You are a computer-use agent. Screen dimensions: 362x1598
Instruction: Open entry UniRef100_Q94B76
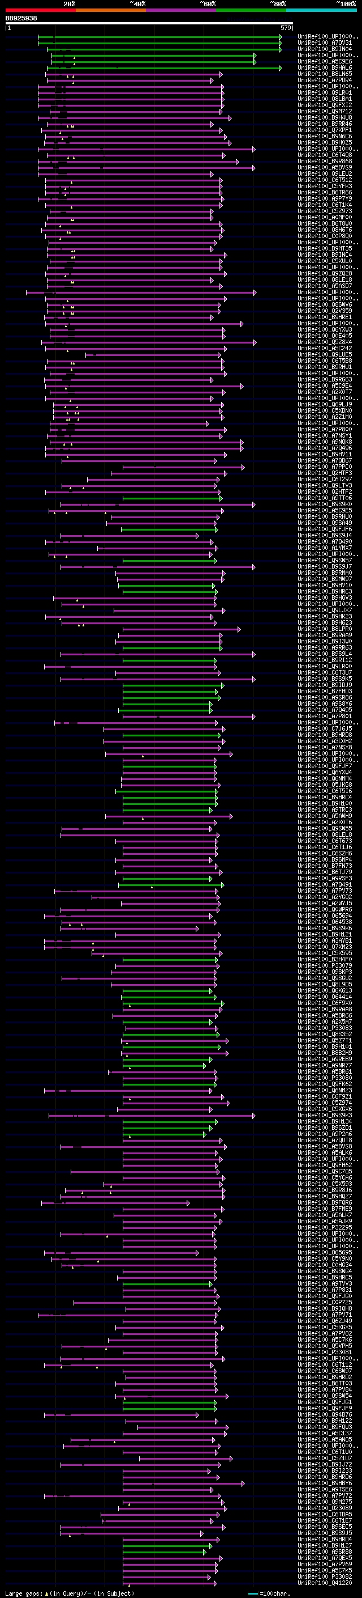(x=325, y=1415)
